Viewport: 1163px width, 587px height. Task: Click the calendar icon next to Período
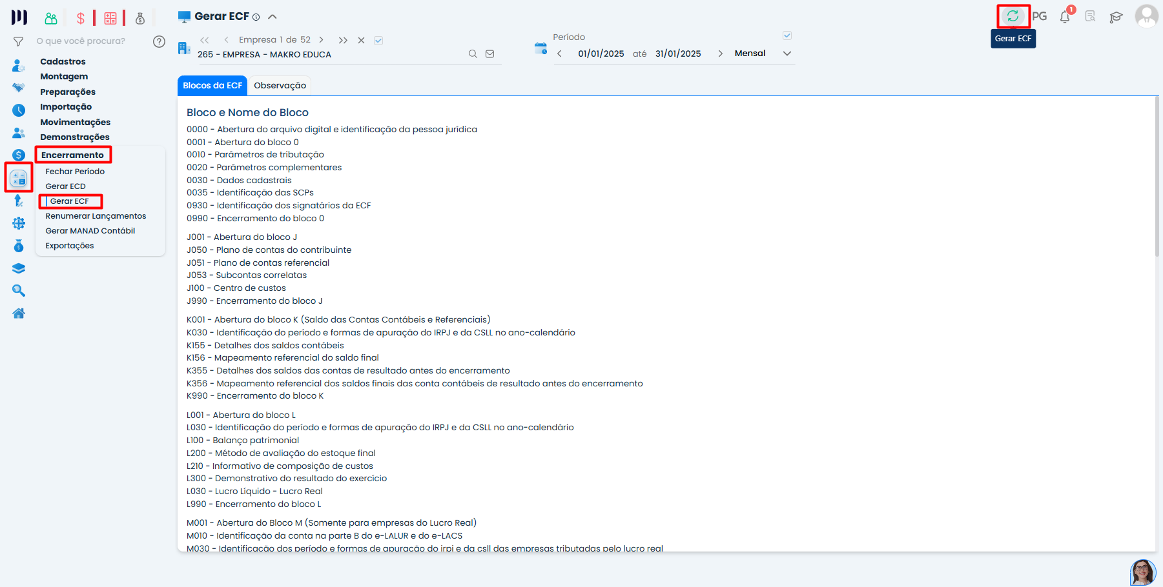[540, 48]
